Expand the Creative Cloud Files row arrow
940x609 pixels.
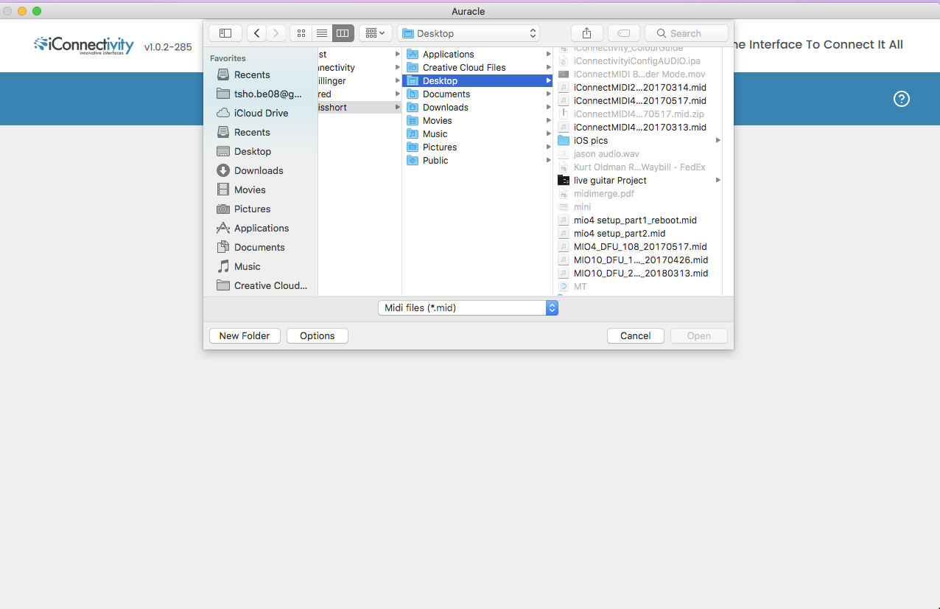548,67
